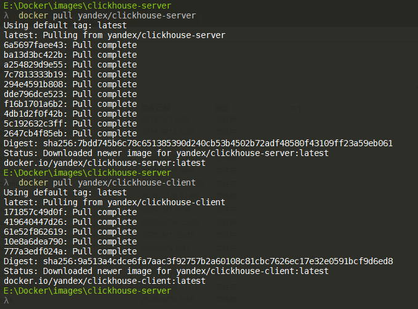The width and height of the screenshot is (418, 309).
Task: Click the last green path prompt E:\Docker\images\clickhouse-server
Action: click(87, 291)
